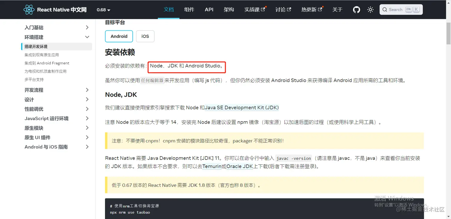Screen dimensions: 451x219
Task: Click the search magnifier icon
Action: pyautogui.click(x=385, y=9)
